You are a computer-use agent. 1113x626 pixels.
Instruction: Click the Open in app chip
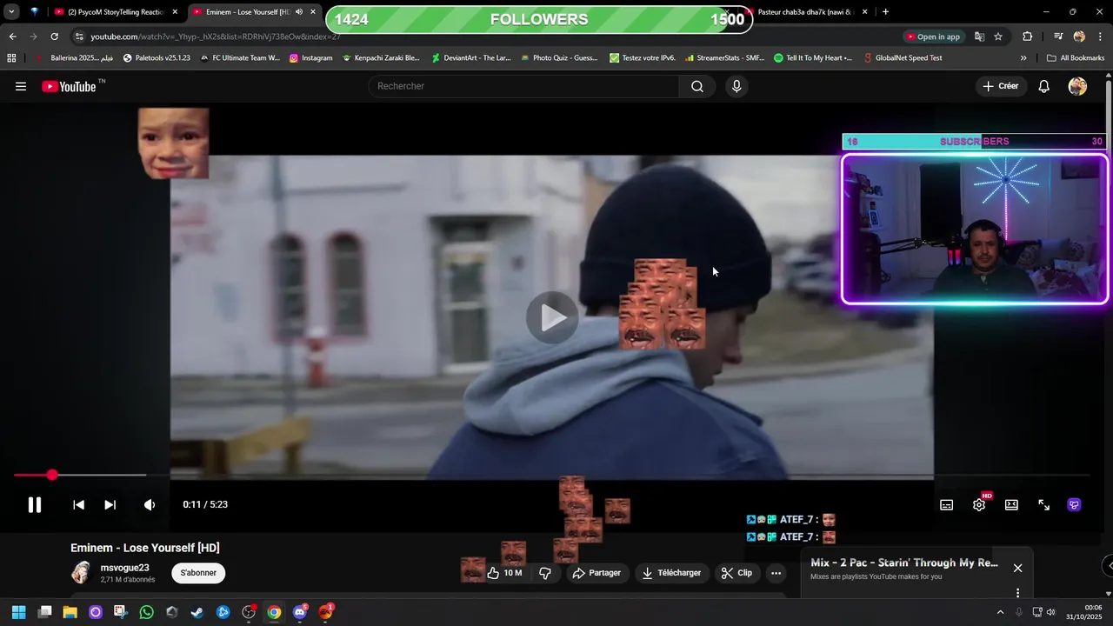click(x=934, y=37)
